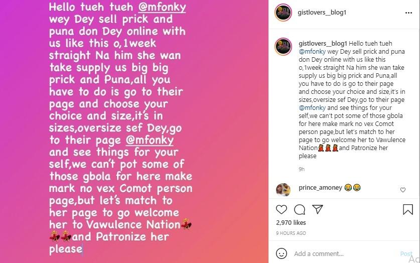
Task: Click the gistlovers__blog1 avatar beside the caption
Action: coord(283,46)
